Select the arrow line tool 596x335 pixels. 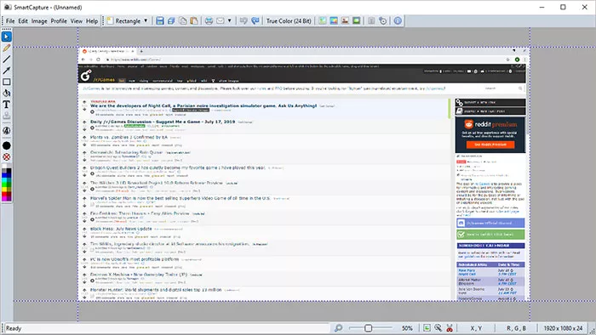click(7, 71)
